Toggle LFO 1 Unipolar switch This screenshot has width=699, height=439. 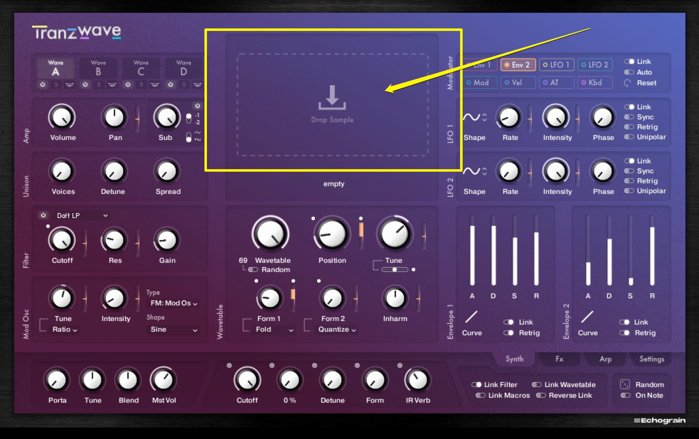point(629,137)
